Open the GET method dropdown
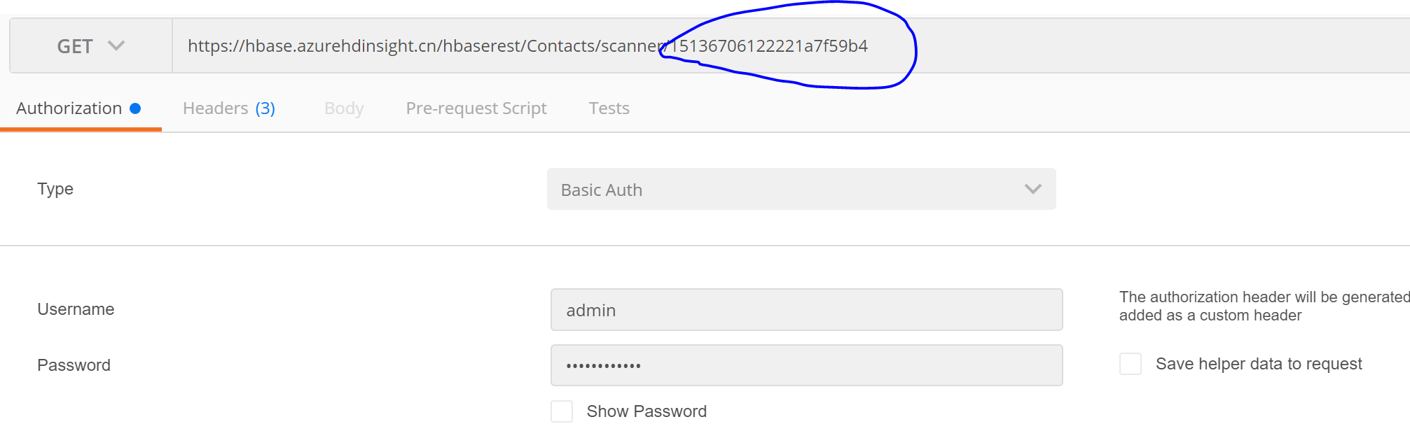Viewport: 1410px width, 445px height. point(90,46)
